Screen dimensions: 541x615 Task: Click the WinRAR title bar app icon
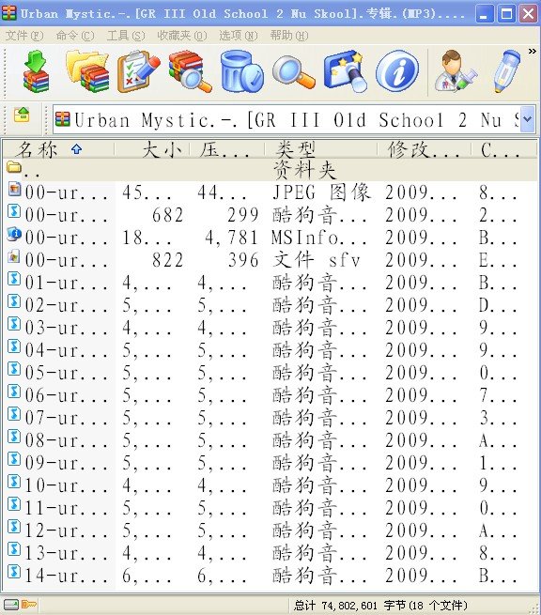(x=9, y=14)
